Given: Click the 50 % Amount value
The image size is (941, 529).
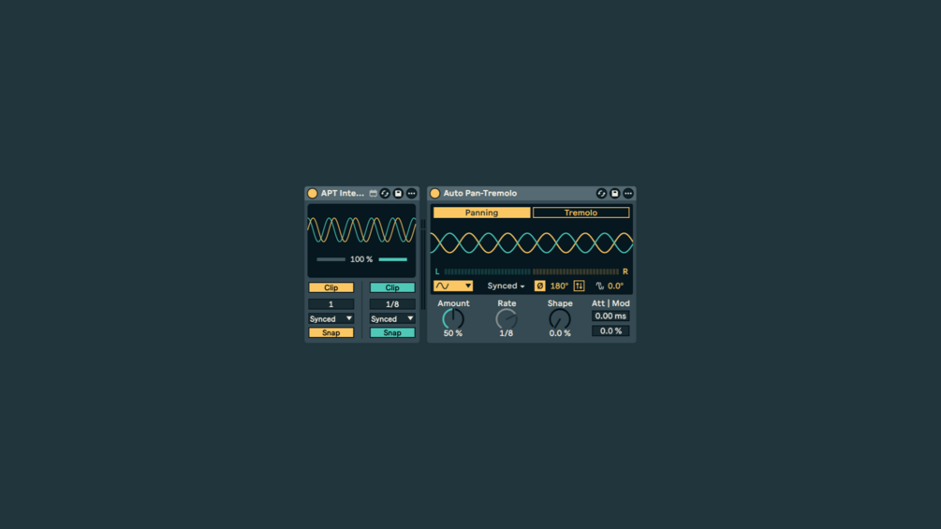Looking at the screenshot, I should pyautogui.click(x=453, y=333).
